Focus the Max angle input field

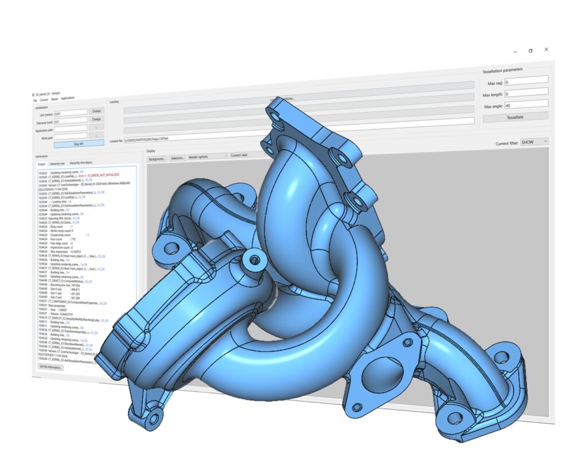coord(526,105)
